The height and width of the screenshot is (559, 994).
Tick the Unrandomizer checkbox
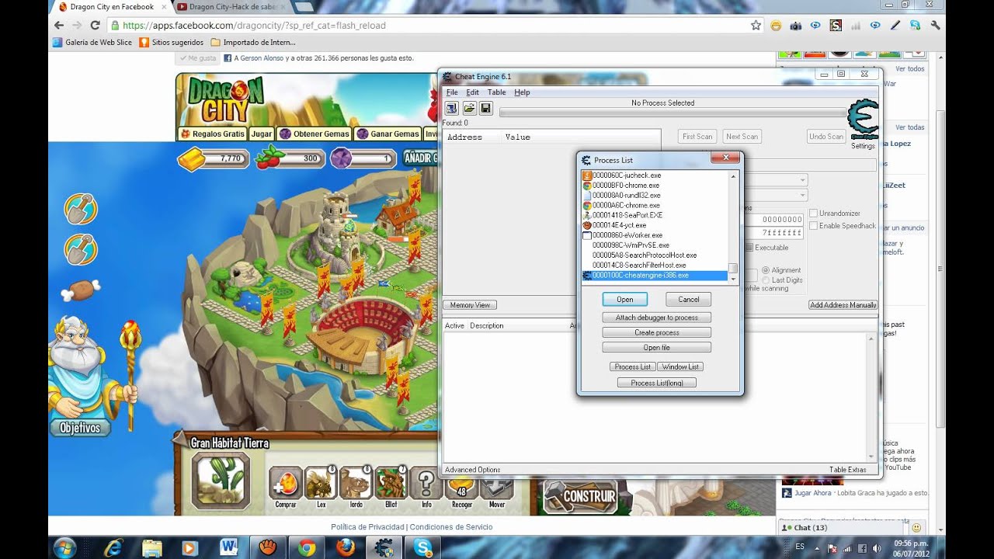[x=813, y=214]
